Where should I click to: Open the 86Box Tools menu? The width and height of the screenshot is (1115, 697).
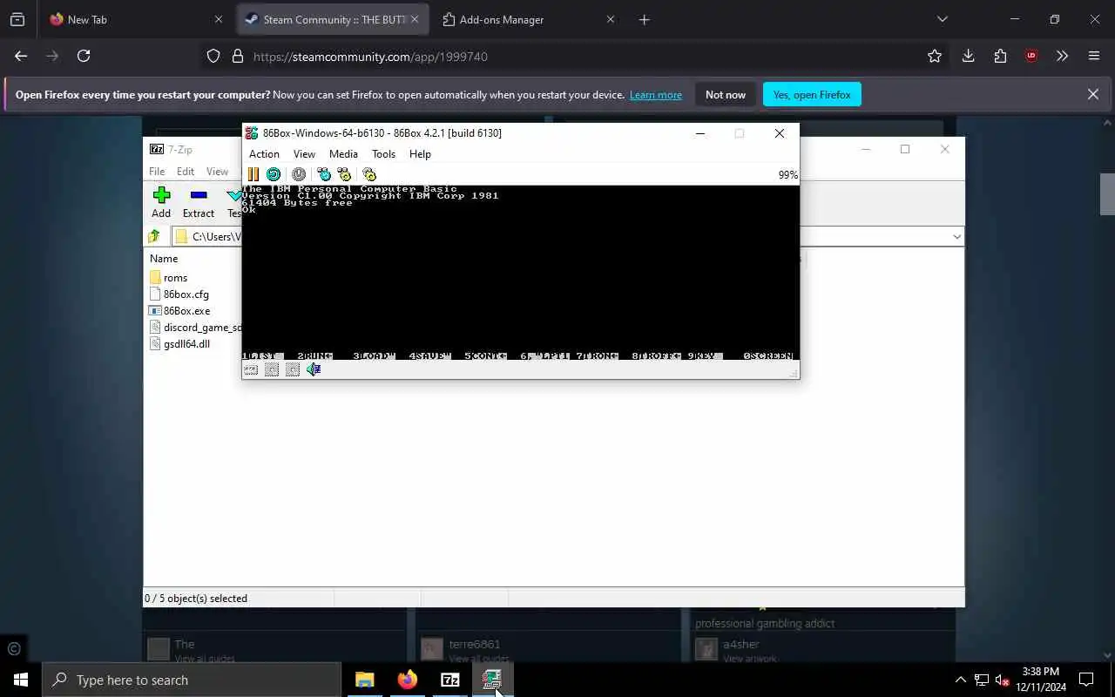[383, 154]
